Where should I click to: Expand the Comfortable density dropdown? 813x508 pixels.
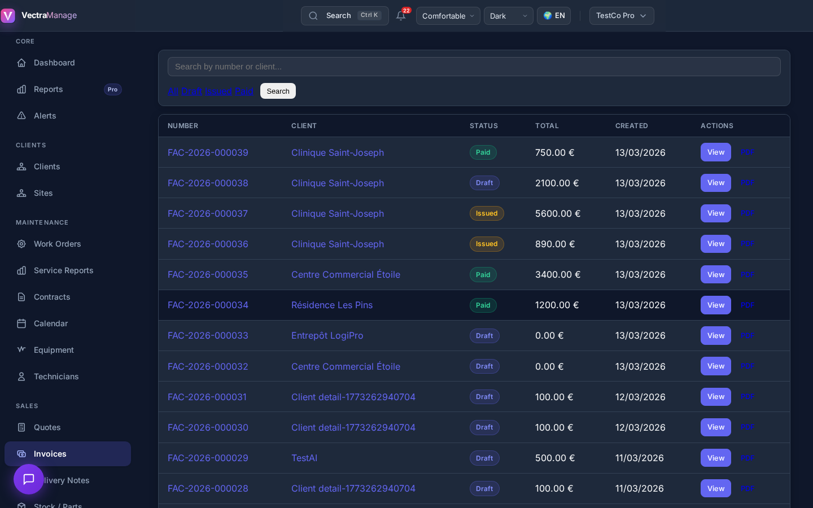[448, 16]
